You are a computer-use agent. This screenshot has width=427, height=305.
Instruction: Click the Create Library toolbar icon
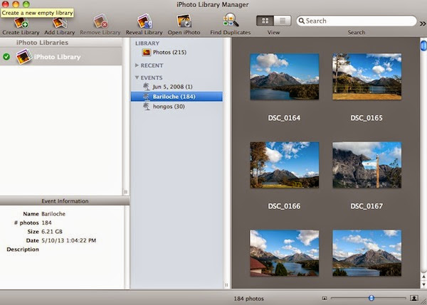click(21, 23)
